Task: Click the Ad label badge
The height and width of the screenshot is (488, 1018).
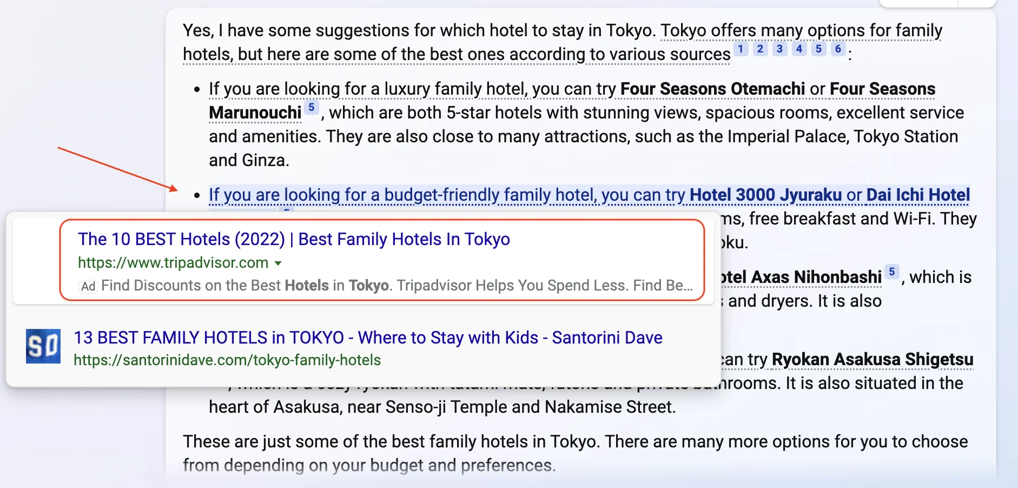Action: click(x=88, y=286)
